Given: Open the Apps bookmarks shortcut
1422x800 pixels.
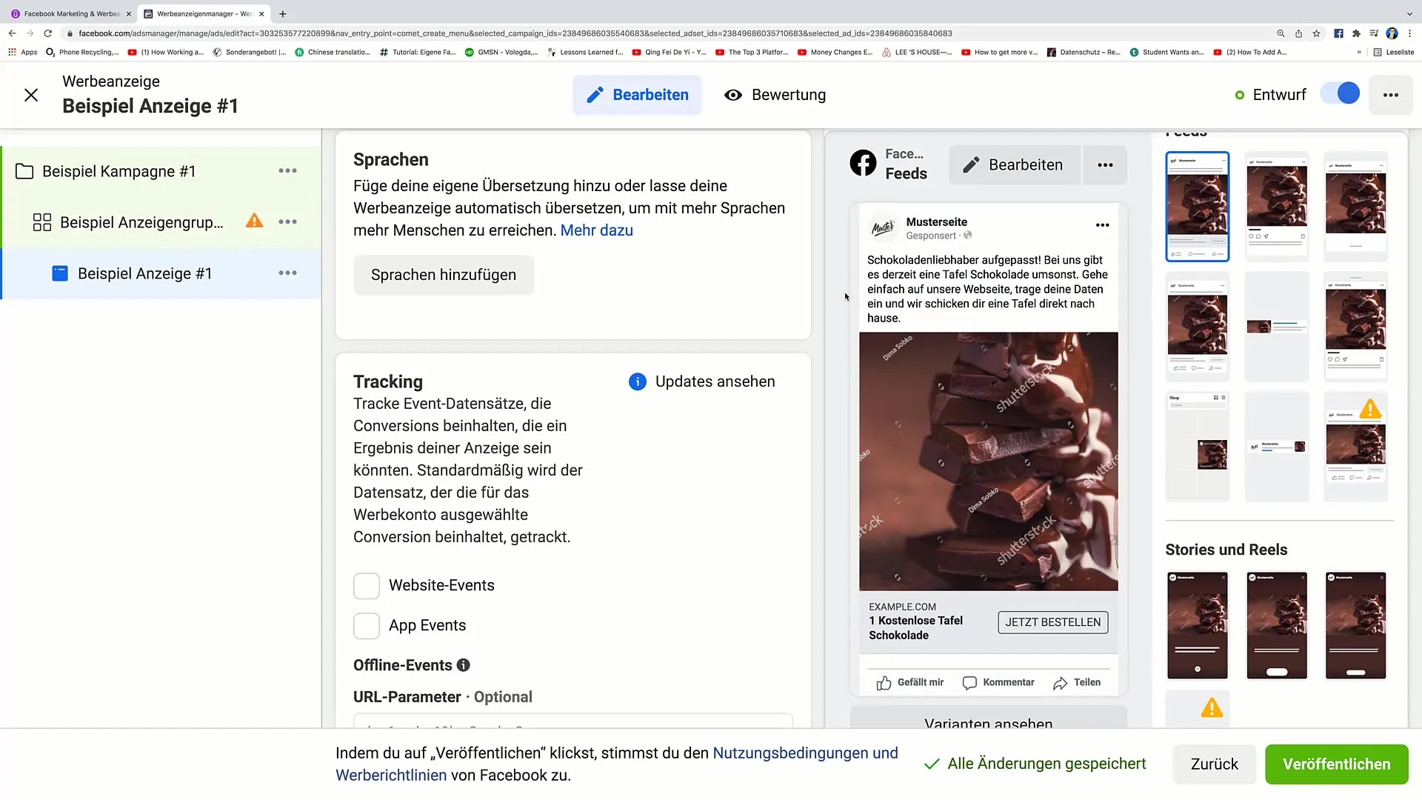Looking at the screenshot, I should 22,52.
